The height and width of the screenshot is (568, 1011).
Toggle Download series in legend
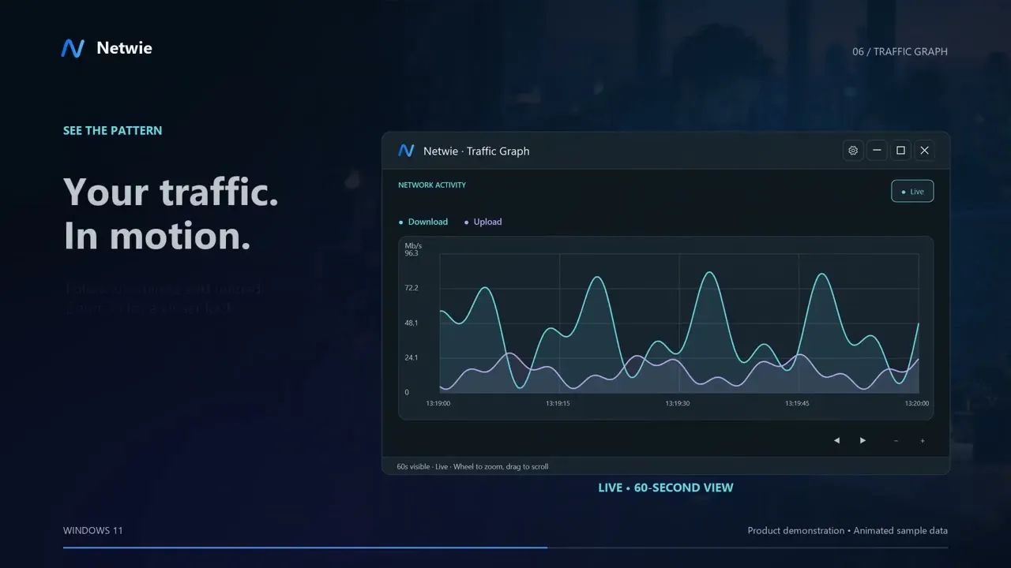click(x=423, y=222)
